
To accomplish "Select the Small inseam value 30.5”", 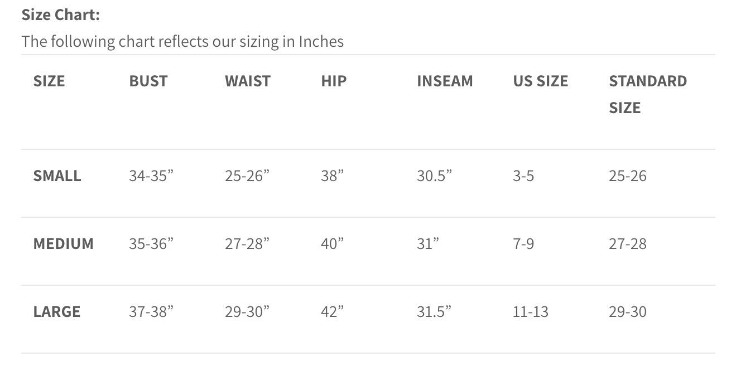I will click(x=434, y=176).
